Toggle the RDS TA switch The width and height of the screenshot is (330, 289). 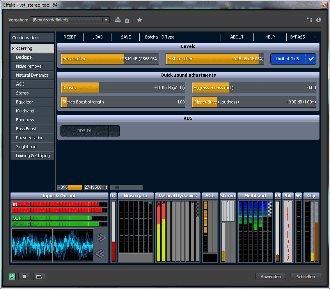point(90,131)
